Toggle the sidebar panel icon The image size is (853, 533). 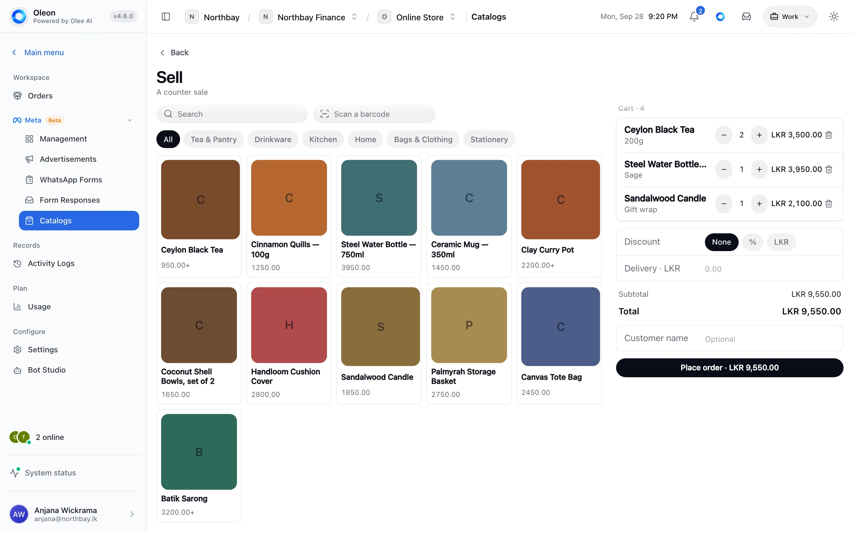pos(166,17)
